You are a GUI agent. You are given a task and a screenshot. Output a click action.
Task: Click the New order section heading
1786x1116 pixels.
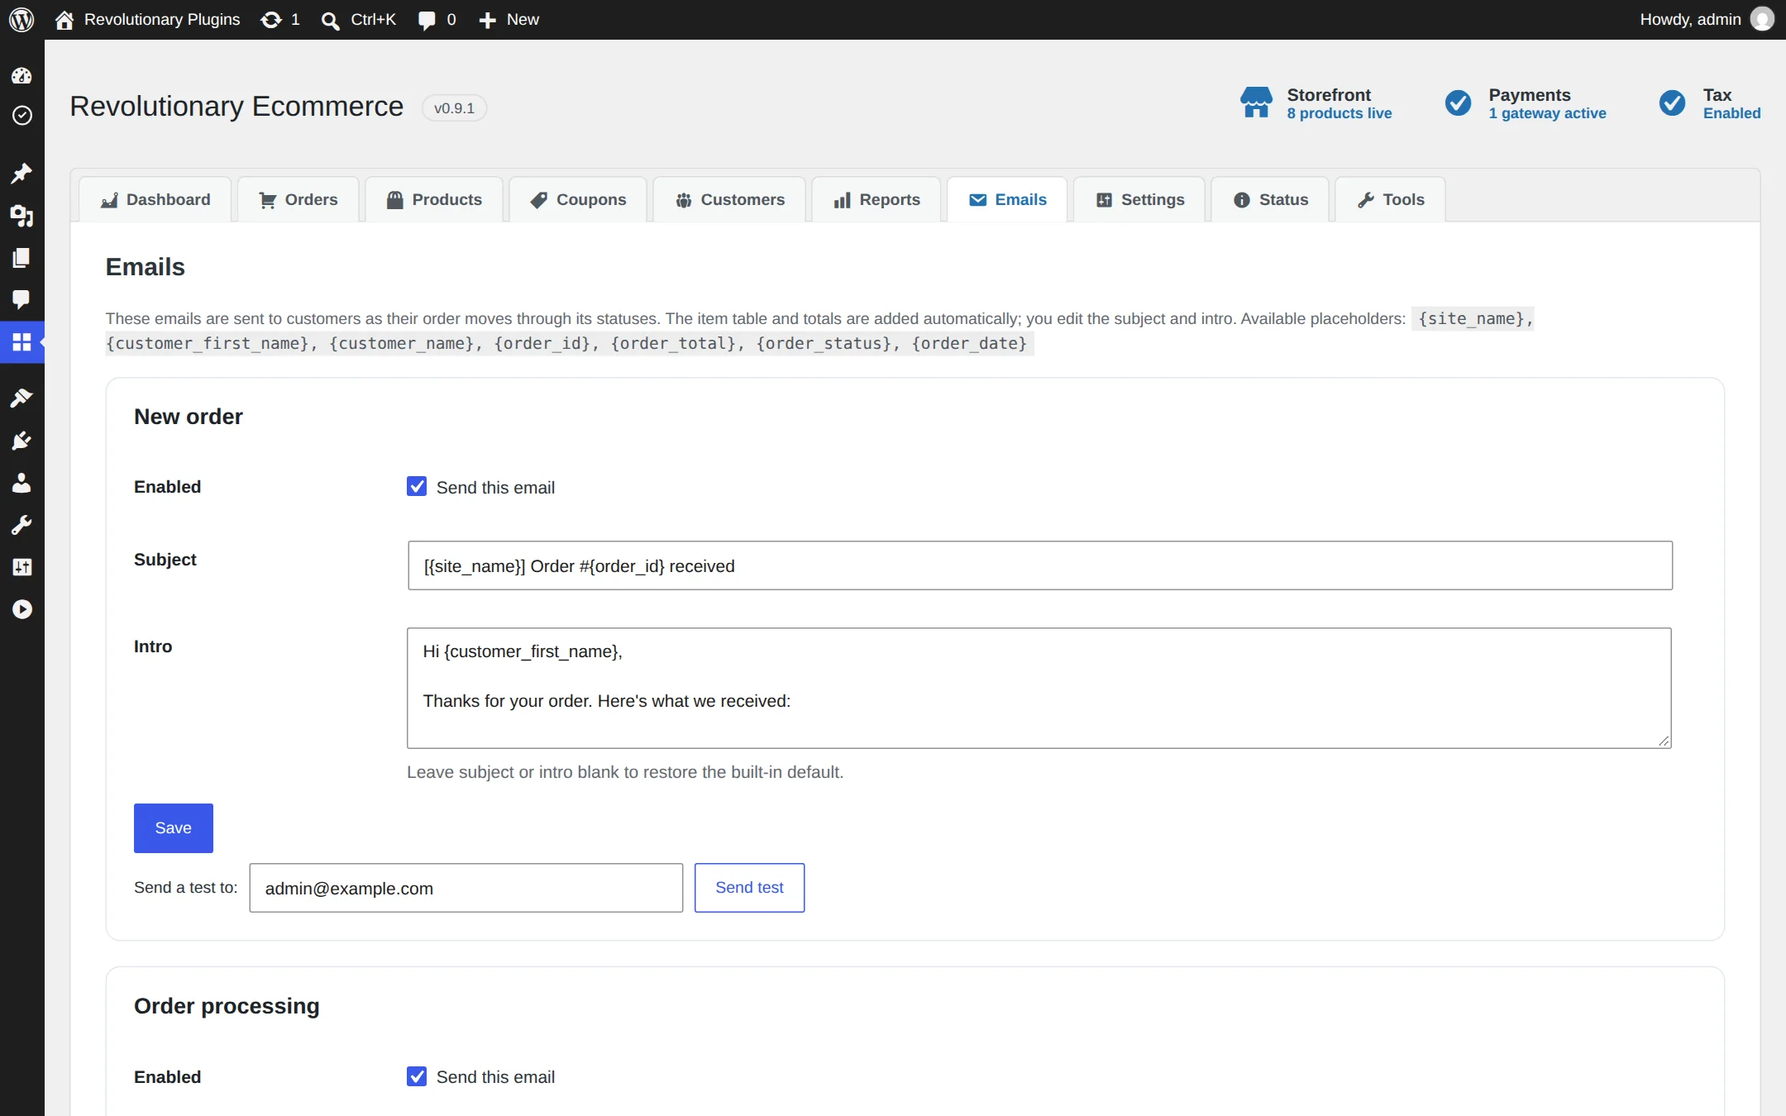pos(189,417)
